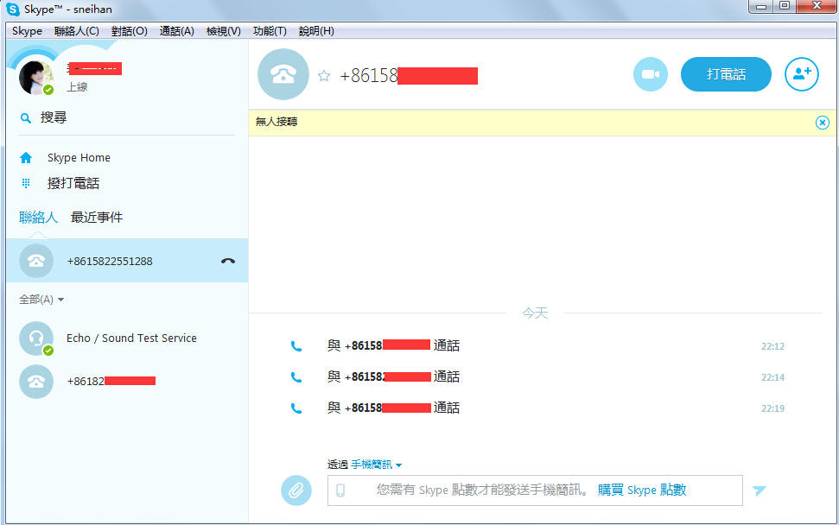Select contact +8615822551288 in the list
The width and height of the screenshot is (839, 525).
[127, 261]
